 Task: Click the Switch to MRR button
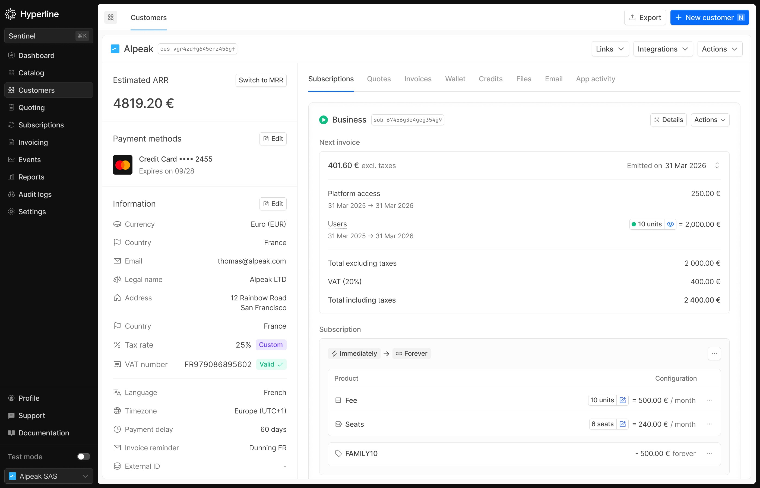pos(261,80)
